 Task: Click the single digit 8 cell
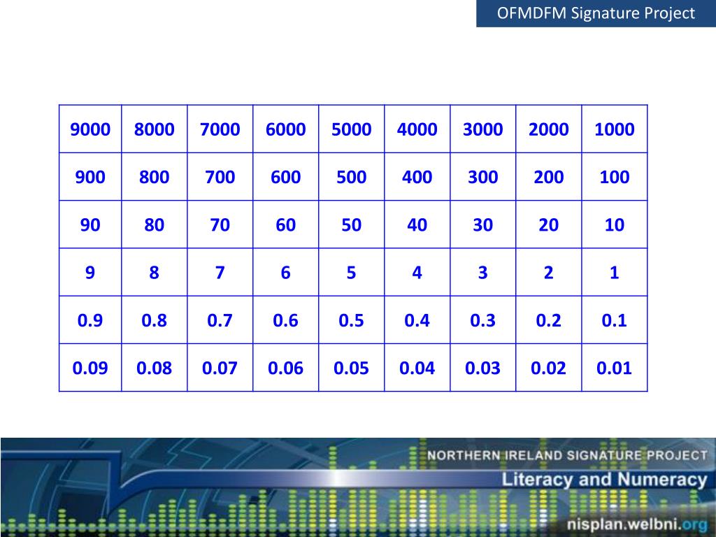[155, 272]
